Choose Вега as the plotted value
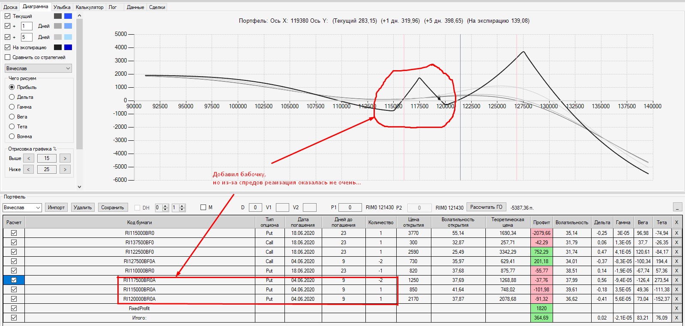 click(x=12, y=117)
